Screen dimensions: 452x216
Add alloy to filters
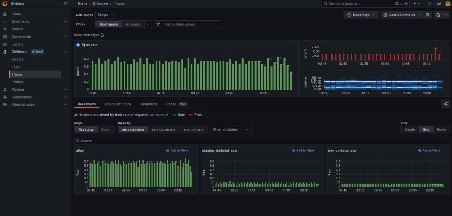pyautogui.click(x=177, y=151)
